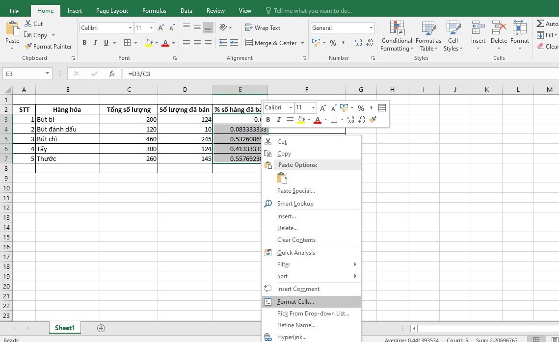Image resolution: width=559 pixels, height=342 pixels.
Task: Click the Increase Indent icon in Alignment group
Action: point(234,43)
